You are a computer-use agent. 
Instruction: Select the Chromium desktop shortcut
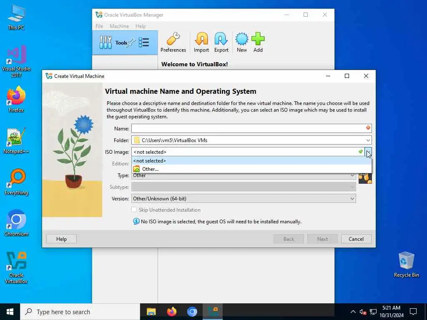pos(16,223)
